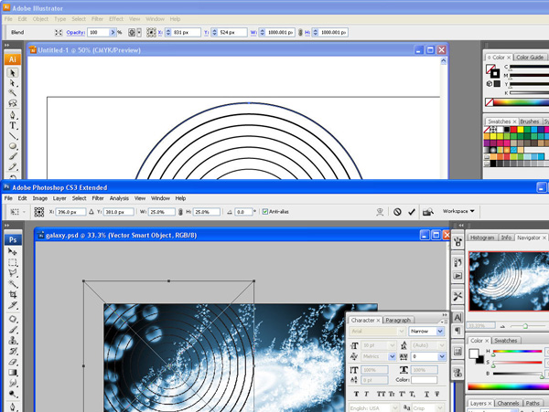549x412 pixels.
Task: Select Photoshop's Move tool
Action: tap(13, 251)
